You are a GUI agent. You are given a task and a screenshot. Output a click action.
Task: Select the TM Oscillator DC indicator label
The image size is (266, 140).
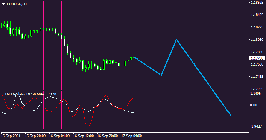coord(29,94)
